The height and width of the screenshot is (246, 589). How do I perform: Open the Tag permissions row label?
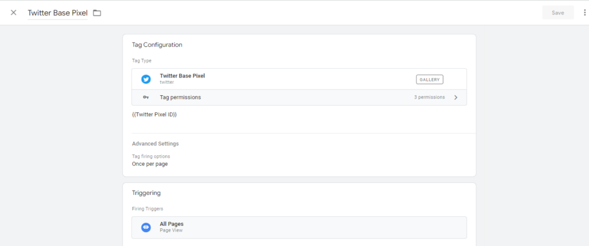pyautogui.click(x=180, y=97)
